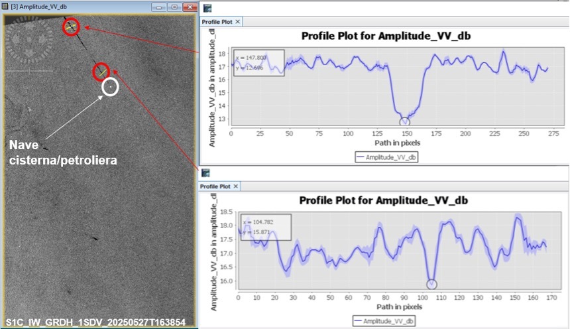Minimize the Amplitude_VV_db image window
This screenshot has width=570, height=329.
click(x=159, y=6)
